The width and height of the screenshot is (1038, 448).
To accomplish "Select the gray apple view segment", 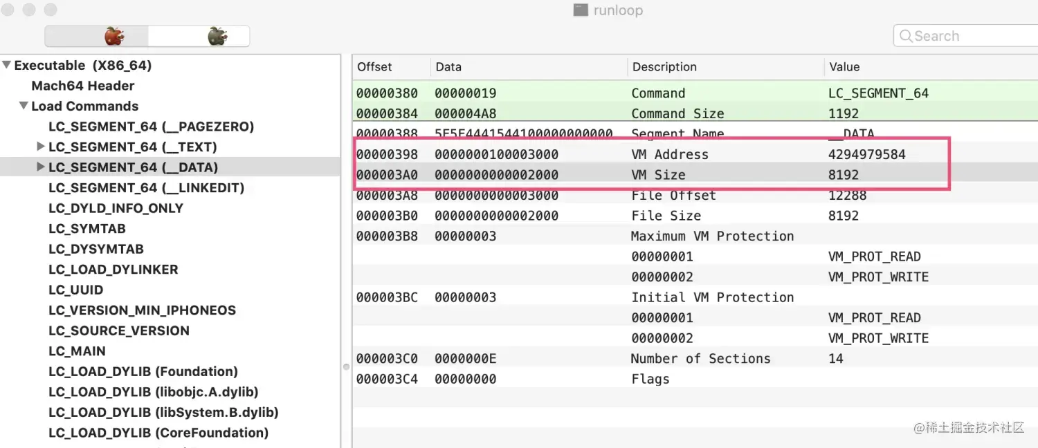I will (x=199, y=36).
